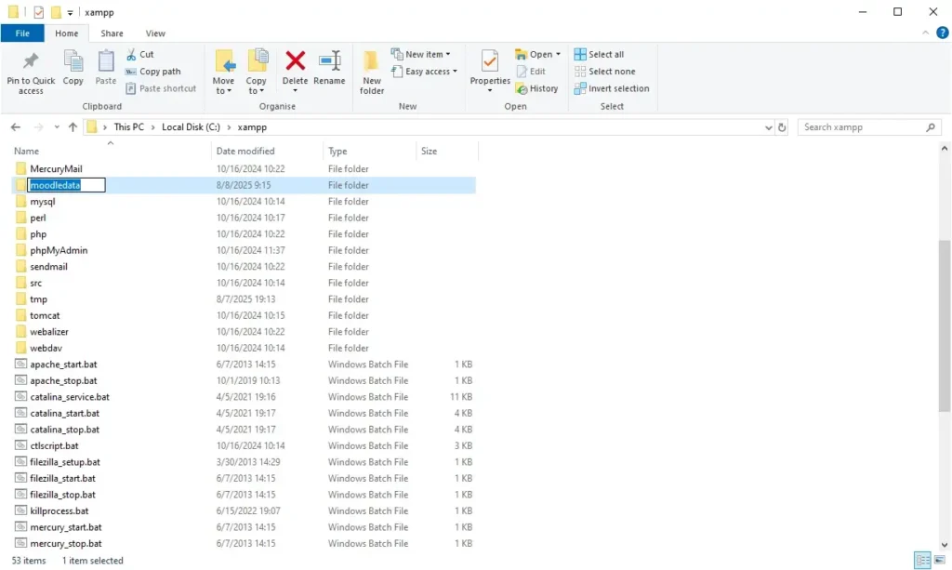Viewport: 952px width, 570px height.
Task: Open the Copy to dropdown
Action: point(257,70)
